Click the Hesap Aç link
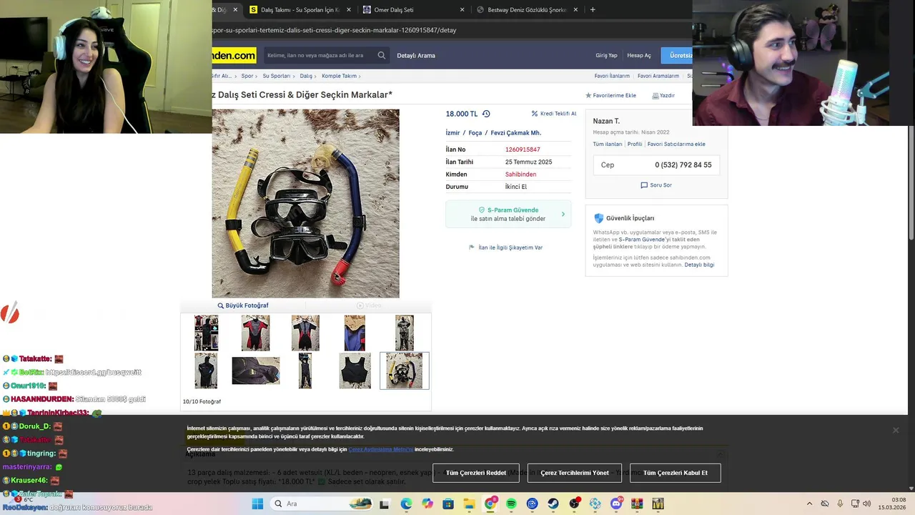 (x=639, y=55)
